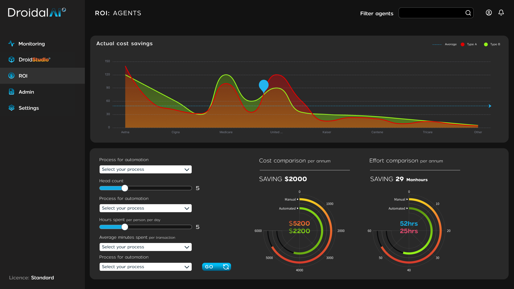Click the GO button
This screenshot has width=514, height=289.
(216, 267)
